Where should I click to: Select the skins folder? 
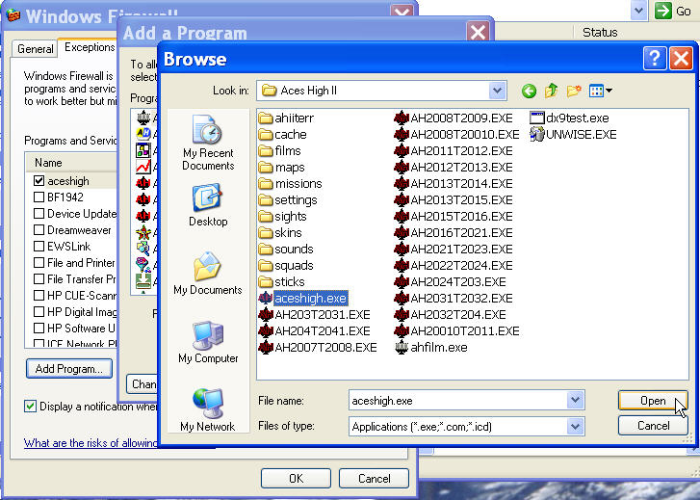280,233
